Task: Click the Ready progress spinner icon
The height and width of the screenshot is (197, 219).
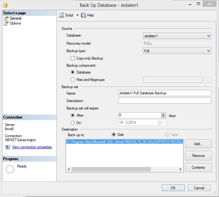Action: pyautogui.click(x=10, y=169)
